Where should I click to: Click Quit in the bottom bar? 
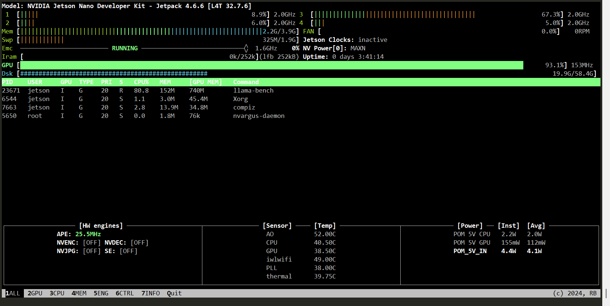point(174,293)
